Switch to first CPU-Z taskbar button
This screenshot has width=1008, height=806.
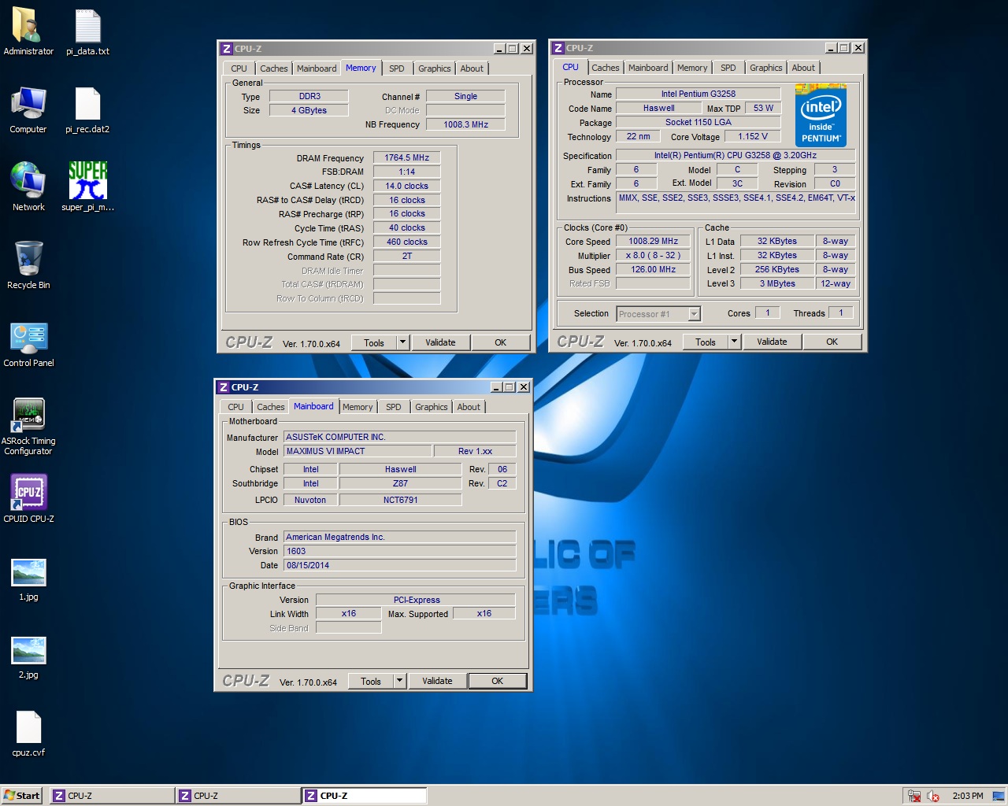click(x=112, y=796)
